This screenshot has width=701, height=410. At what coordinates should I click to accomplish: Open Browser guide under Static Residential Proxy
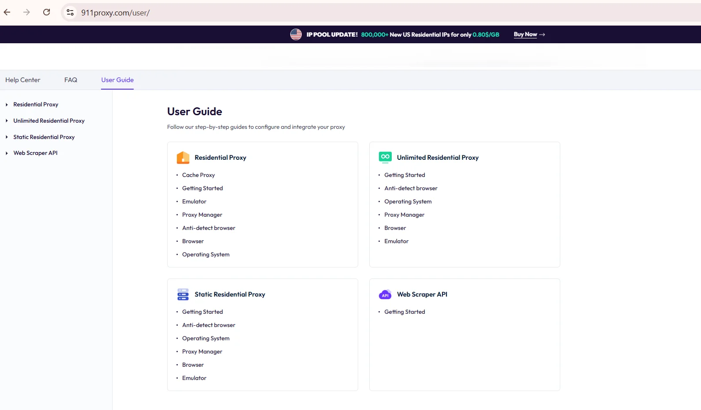click(x=193, y=365)
